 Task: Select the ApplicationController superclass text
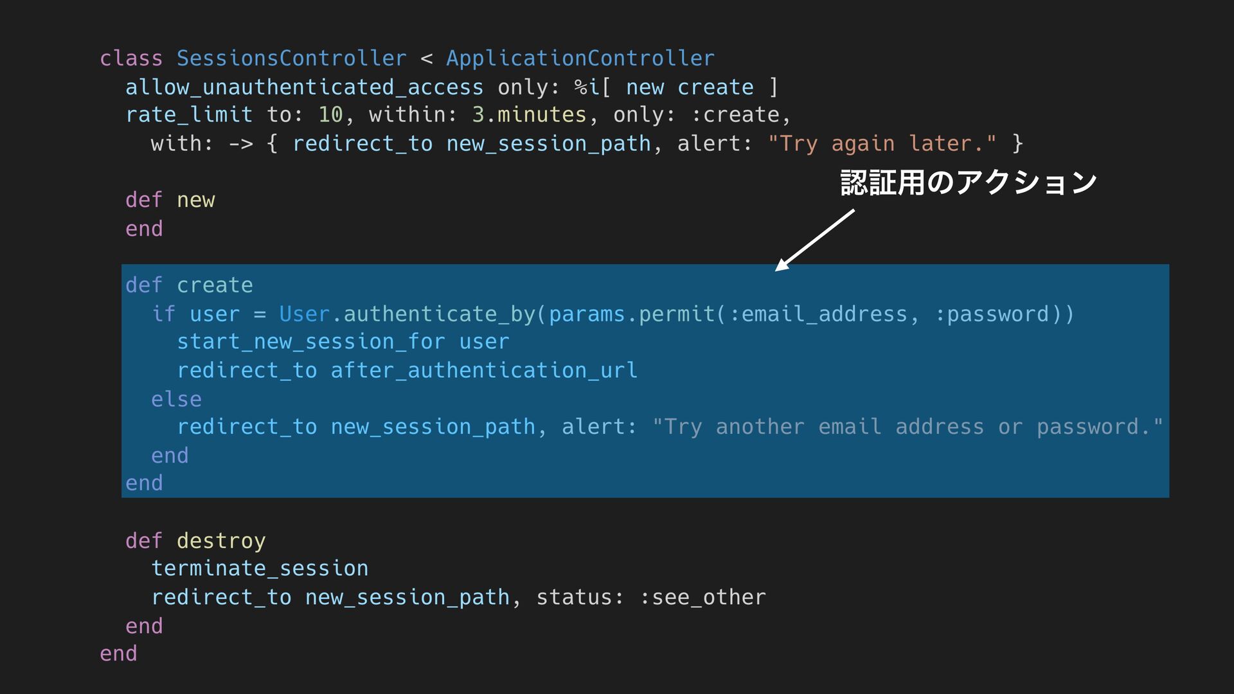coord(580,58)
